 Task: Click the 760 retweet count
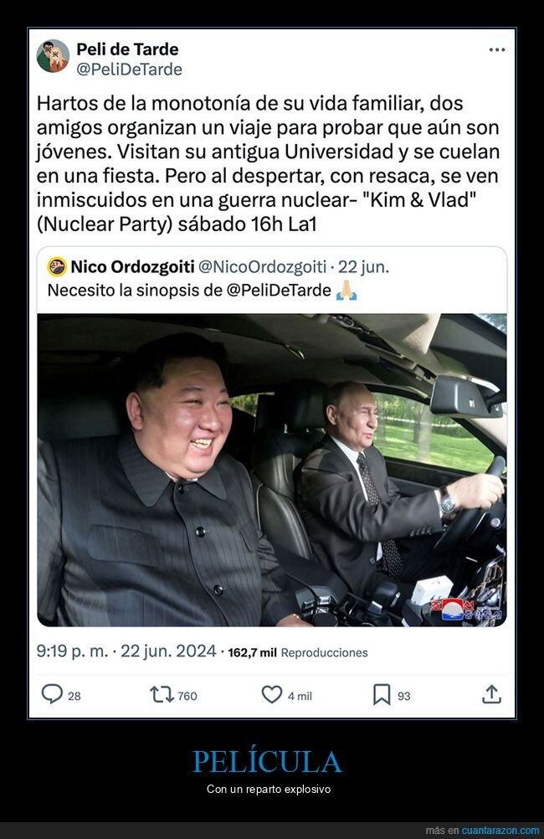187,696
